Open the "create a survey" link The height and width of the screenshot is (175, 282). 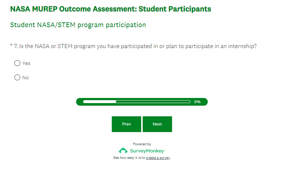pos(158,158)
